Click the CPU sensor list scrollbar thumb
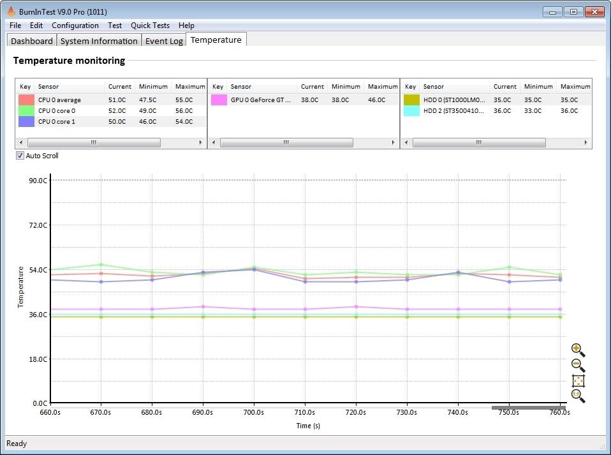The width and height of the screenshot is (611, 455). click(94, 142)
